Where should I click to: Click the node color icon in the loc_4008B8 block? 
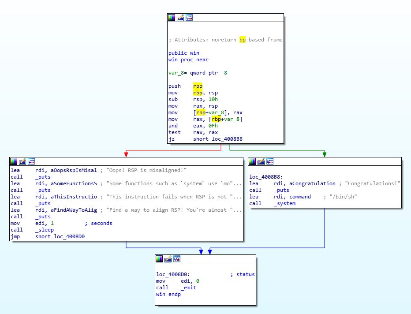252,161
